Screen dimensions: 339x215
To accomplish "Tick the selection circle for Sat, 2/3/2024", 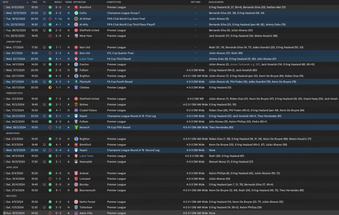I will (x=4, y=139).
